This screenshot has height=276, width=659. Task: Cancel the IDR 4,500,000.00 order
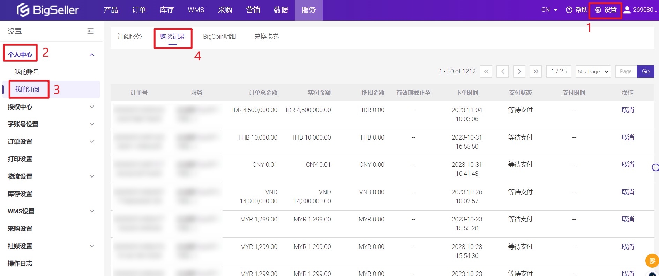[628, 110]
